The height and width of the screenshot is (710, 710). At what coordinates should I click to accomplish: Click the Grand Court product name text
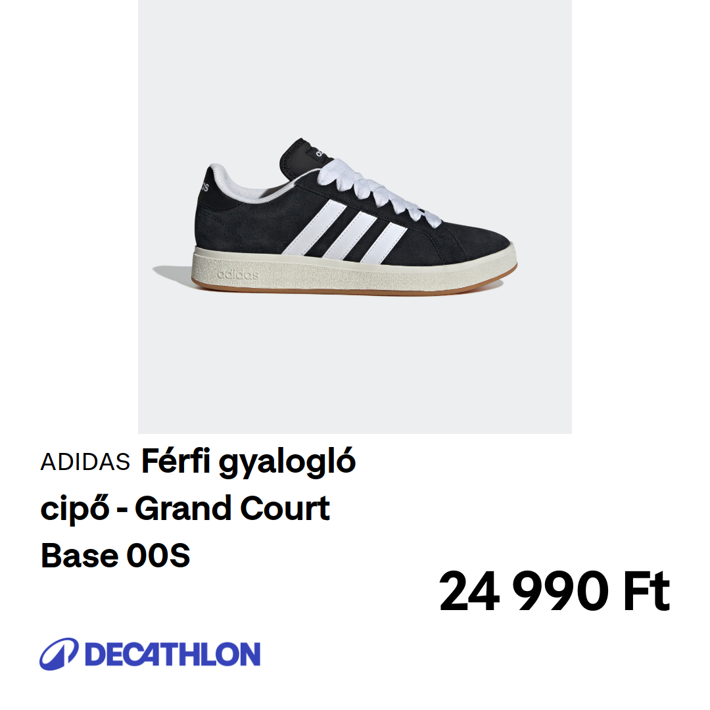point(232,508)
